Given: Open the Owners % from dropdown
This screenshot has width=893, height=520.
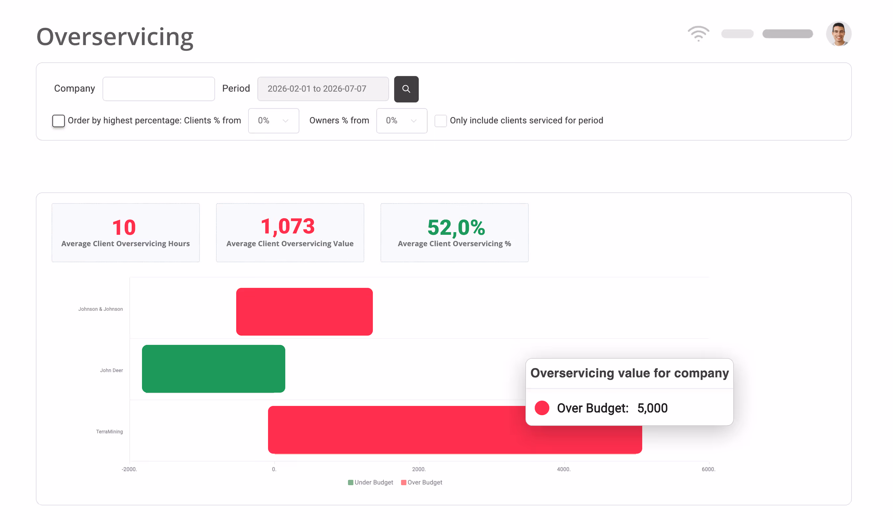Looking at the screenshot, I should [401, 120].
